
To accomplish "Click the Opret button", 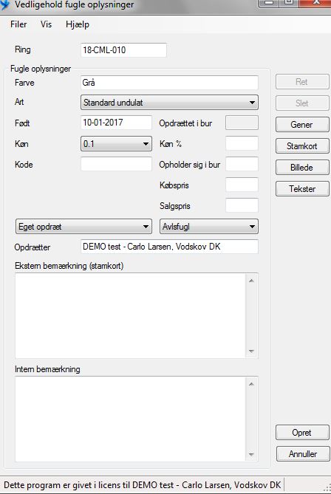I will pos(302,432).
